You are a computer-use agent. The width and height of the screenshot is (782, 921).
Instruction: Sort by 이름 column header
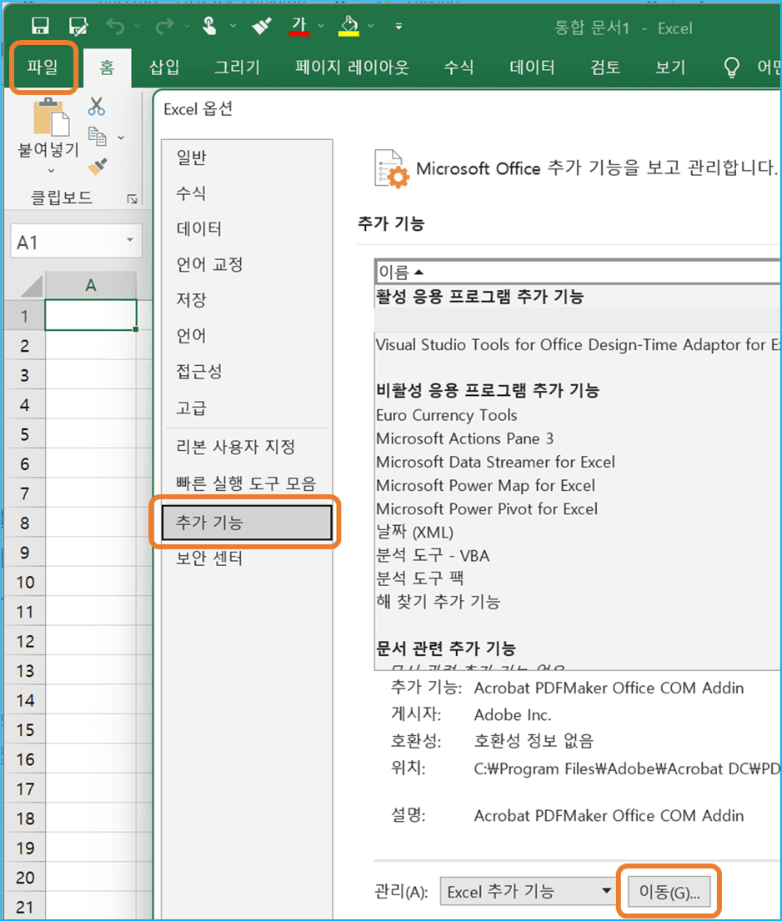[578, 272]
